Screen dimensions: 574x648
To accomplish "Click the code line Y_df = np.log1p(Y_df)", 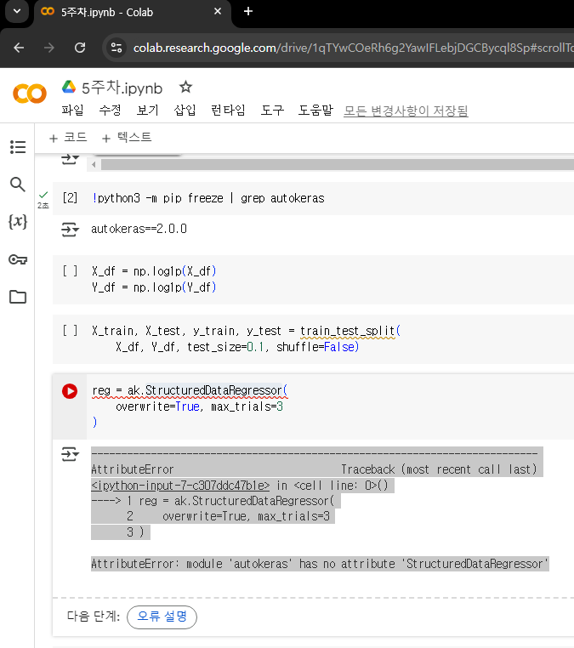I will coord(154,287).
